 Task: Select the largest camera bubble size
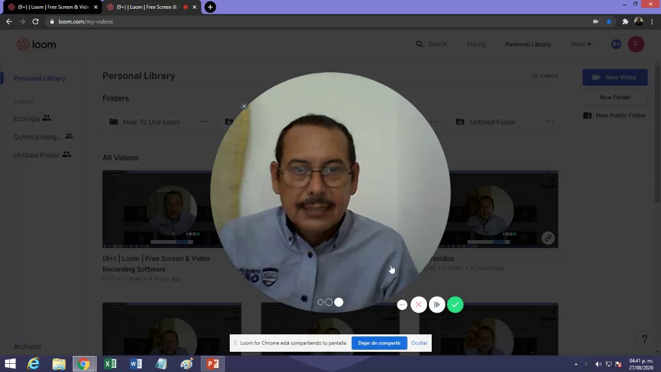coord(338,302)
